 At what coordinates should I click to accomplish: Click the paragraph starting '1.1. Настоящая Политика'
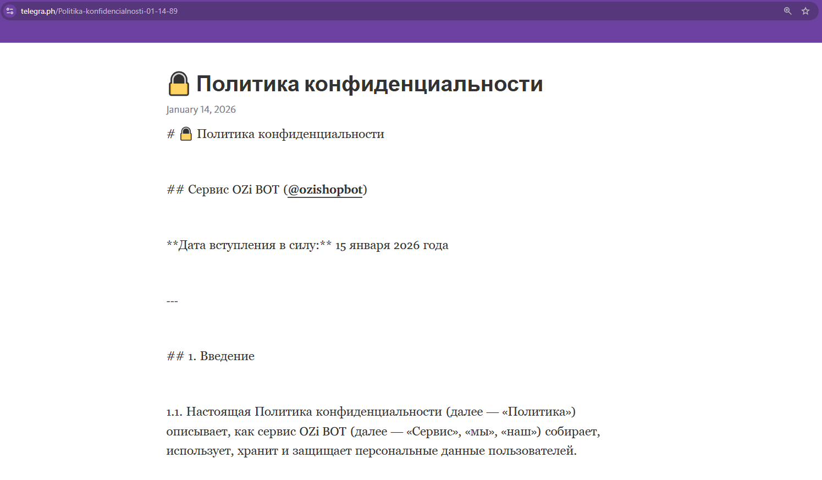click(x=383, y=431)
